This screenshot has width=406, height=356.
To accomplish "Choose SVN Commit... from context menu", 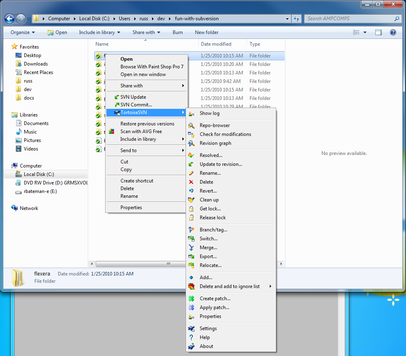I will [x=136, y=105].
